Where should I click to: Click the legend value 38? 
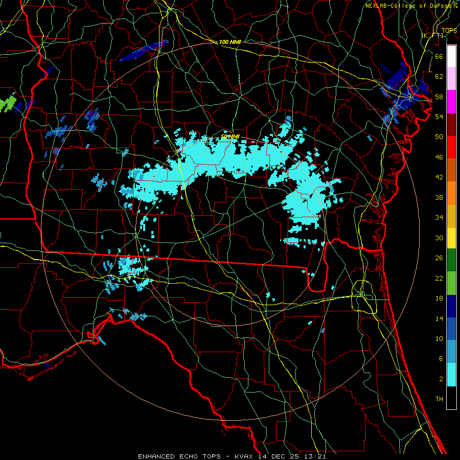[439, 197]
